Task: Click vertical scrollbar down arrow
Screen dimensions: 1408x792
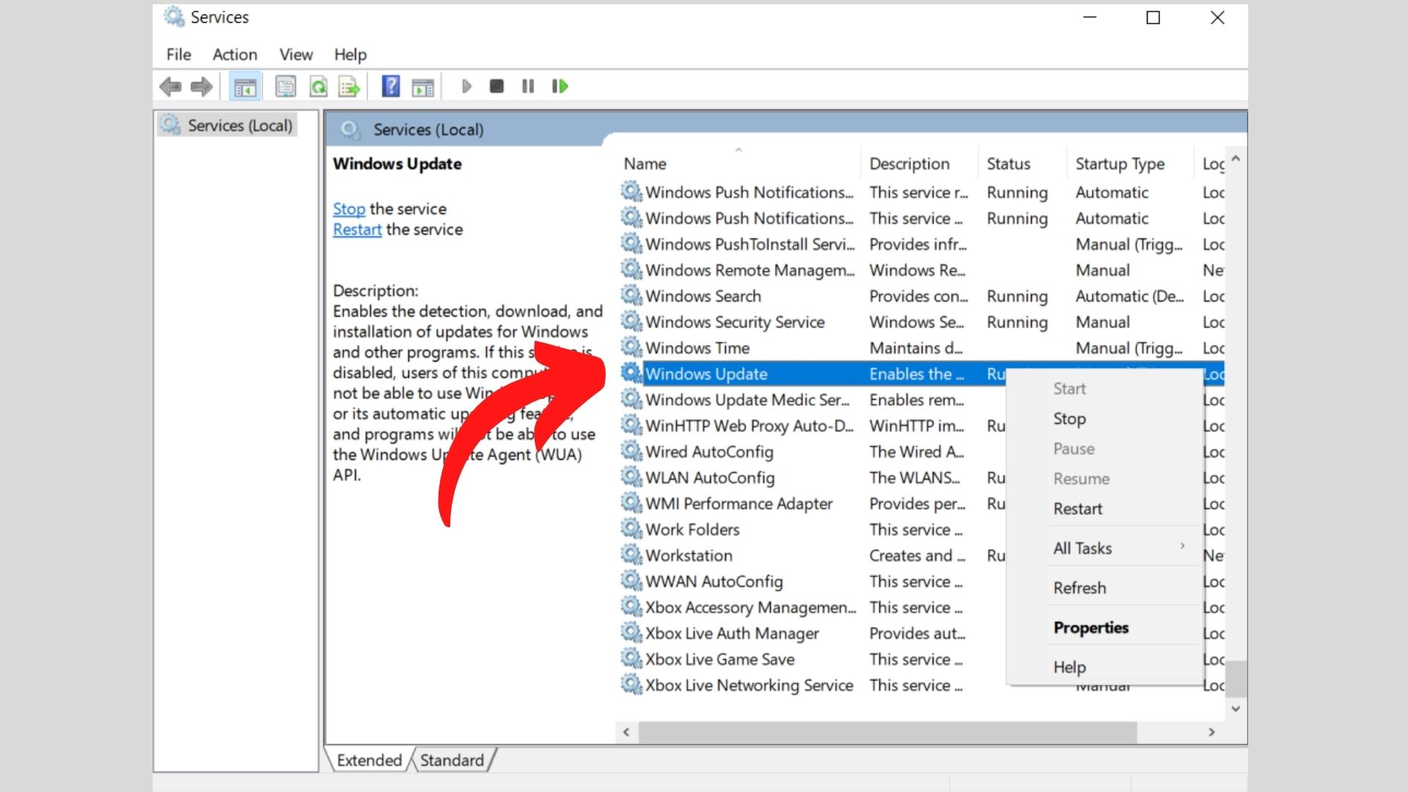Action: pyautogui.click(x=1236, y=708)
